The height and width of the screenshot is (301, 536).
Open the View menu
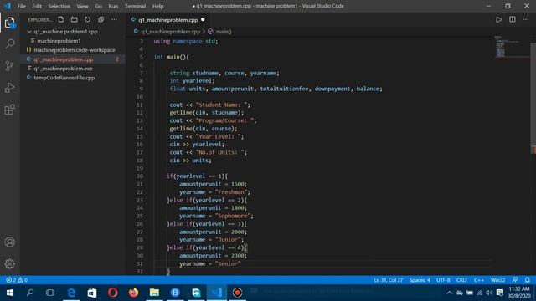(82, 6)
